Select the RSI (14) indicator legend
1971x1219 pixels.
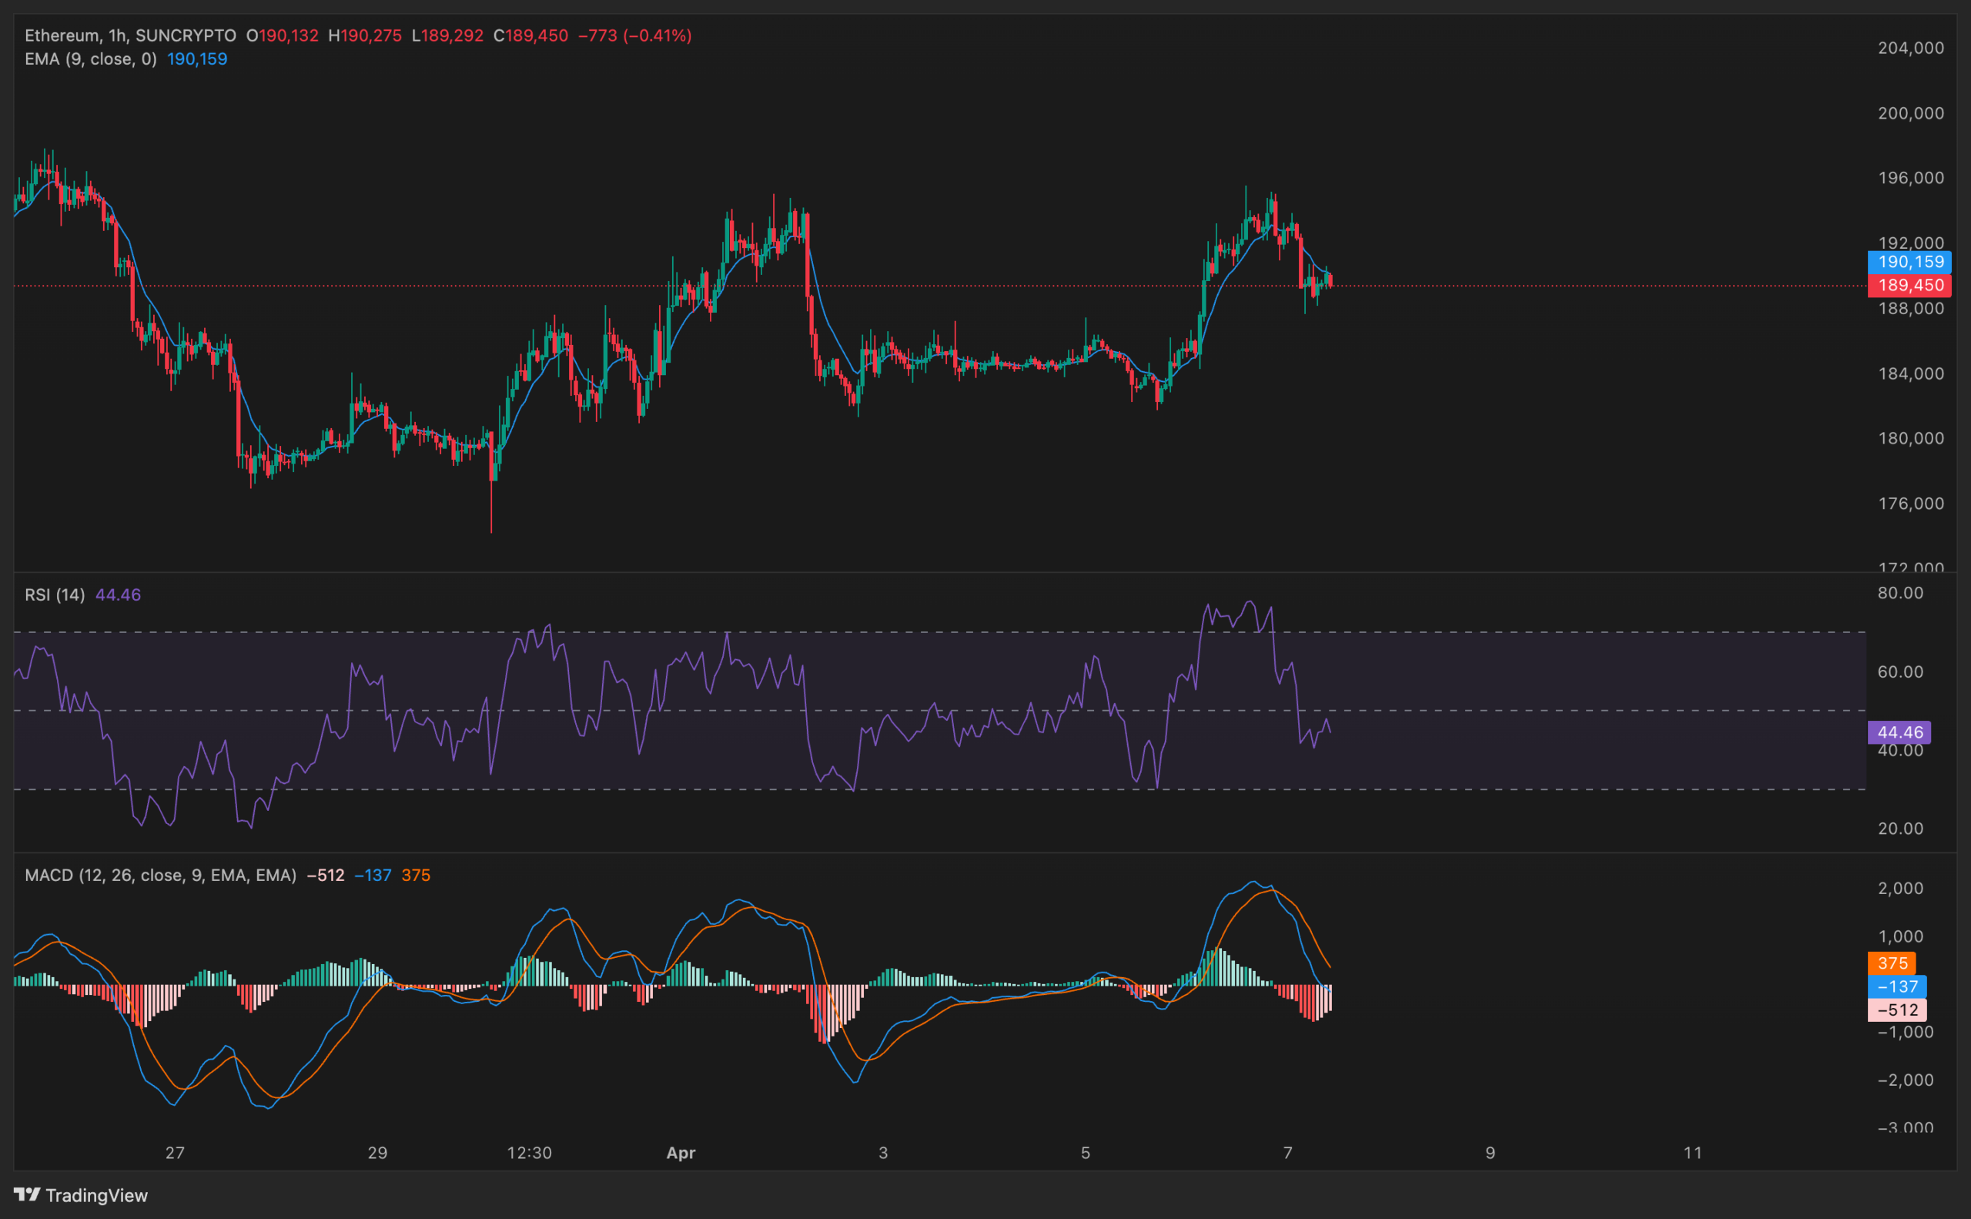pyautogui.click(x=55, y=595)
